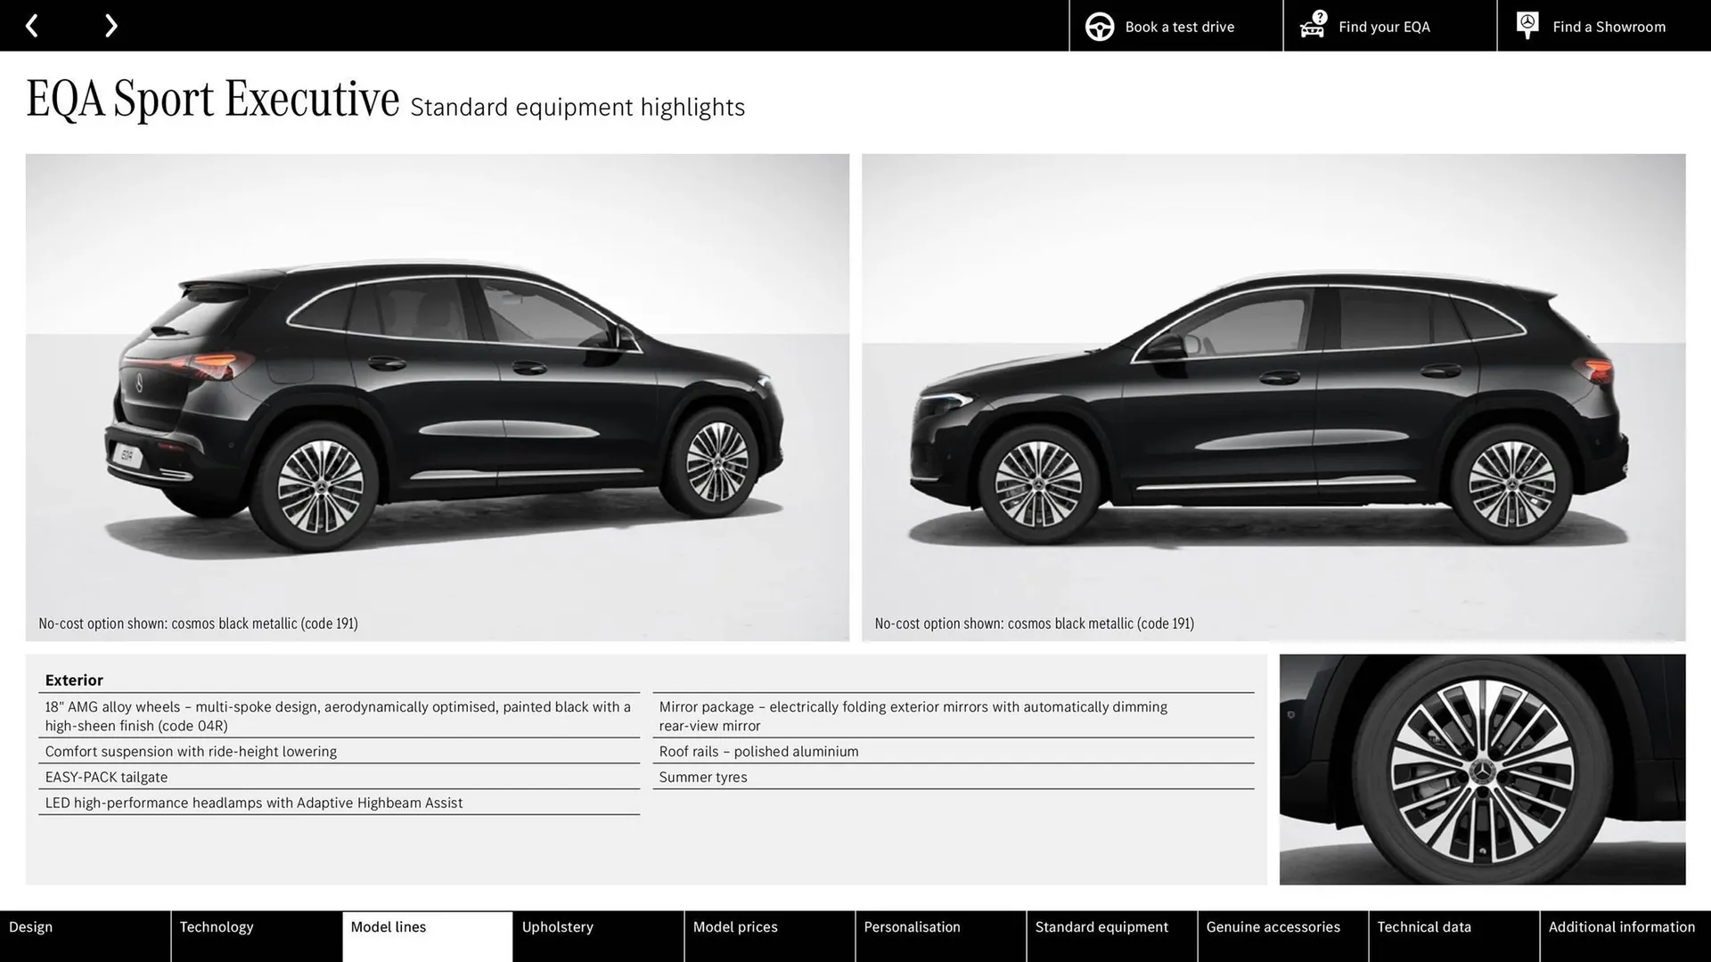
Task: Open the Technical data section
Action: tap(1424, 926)
